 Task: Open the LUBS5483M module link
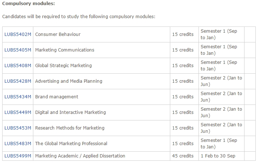point(18,144)
